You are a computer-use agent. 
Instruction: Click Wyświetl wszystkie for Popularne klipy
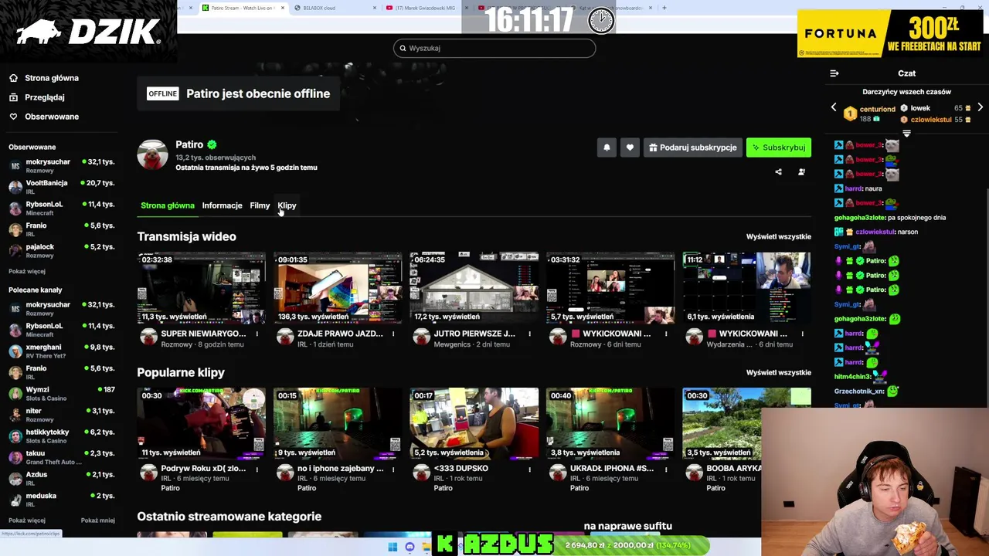click(x=779, y=372)
